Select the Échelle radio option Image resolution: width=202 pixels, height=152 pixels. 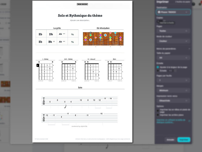158,71
